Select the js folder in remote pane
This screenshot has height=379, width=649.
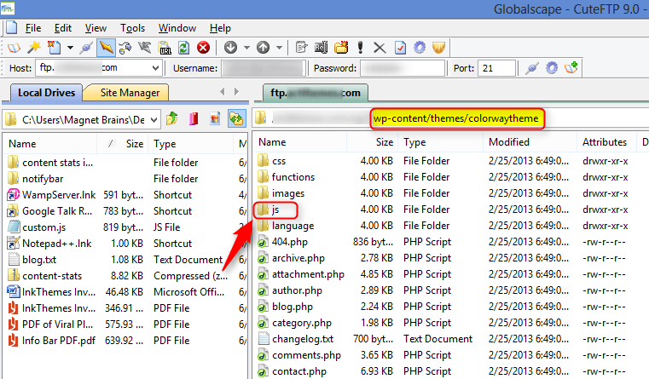pos(275,210)
